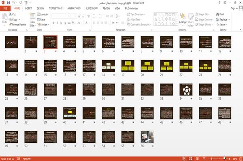Open Quick Styles gallery
The height and width of the screenshot is (161, 243).
pyautogui.click(x=191, y=20)
